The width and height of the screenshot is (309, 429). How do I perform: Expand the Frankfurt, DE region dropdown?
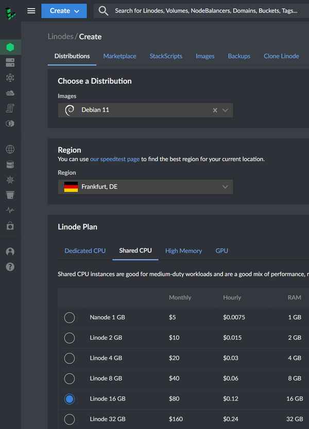[225, 187]
